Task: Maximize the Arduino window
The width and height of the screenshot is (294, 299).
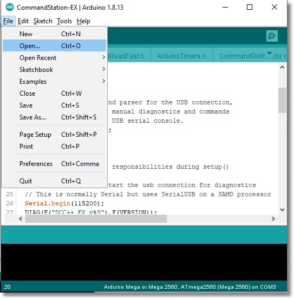Action: pos(250,8)
